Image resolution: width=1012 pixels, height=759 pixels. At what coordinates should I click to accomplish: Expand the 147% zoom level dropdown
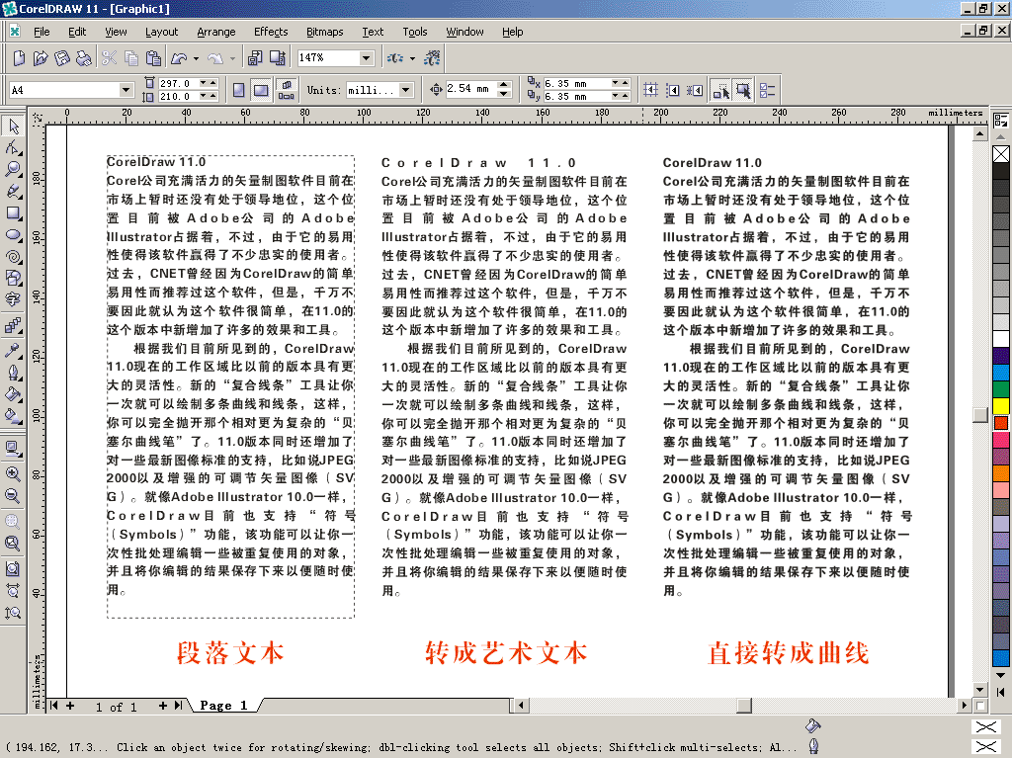point(367,58)
